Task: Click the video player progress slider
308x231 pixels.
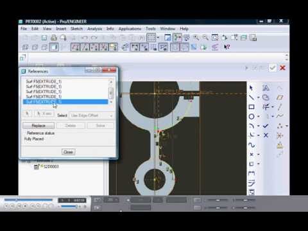Action: (28, 200)
